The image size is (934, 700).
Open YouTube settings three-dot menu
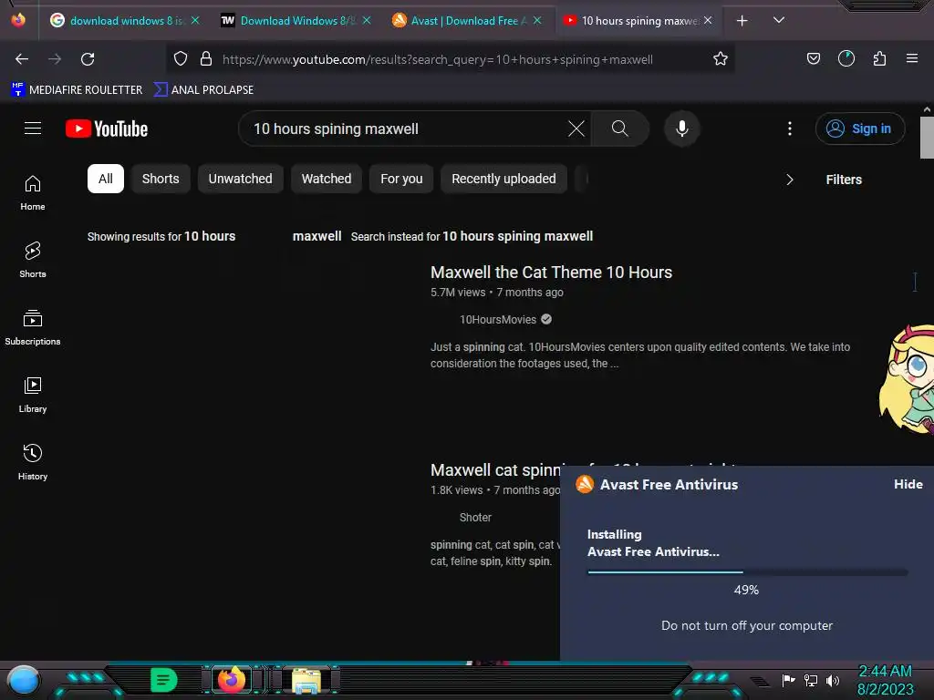coord(789,129)
